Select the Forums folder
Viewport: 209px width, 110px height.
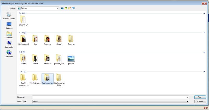71,40
